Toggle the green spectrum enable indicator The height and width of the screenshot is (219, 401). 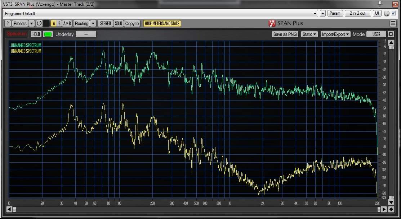[48, 34]
